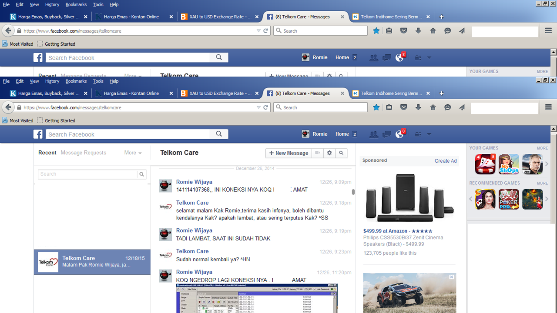
Task: Open Privacy Shortcuts lock icon in front window
Action: (x=418, y=134)
